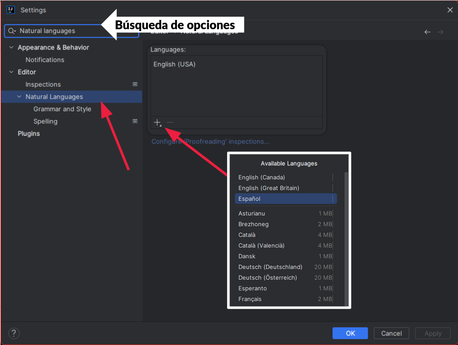Screen dimensions: 458x345
Task: Click the settings marker icon beside Inspections
Action: pyautogui.click(x=135, y=84)
